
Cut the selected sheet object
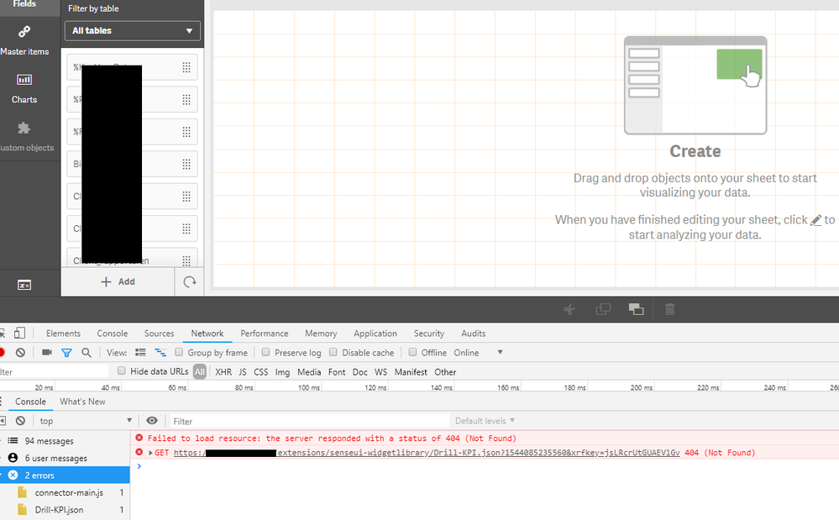[x=569, y=309]
